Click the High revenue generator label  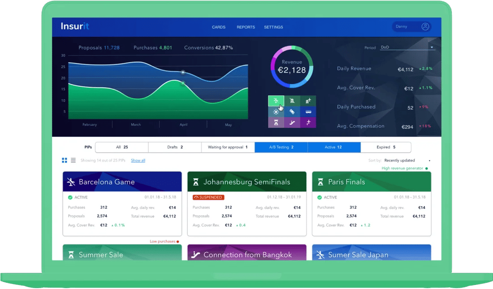402,169
